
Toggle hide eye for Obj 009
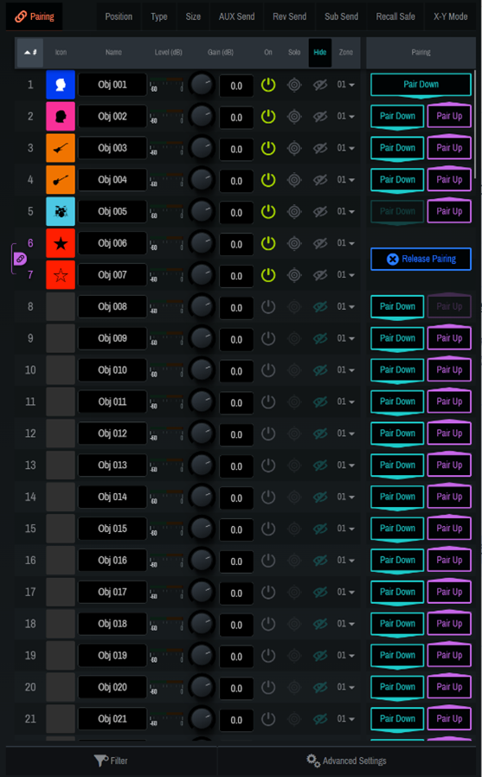[x=320, y=338]
